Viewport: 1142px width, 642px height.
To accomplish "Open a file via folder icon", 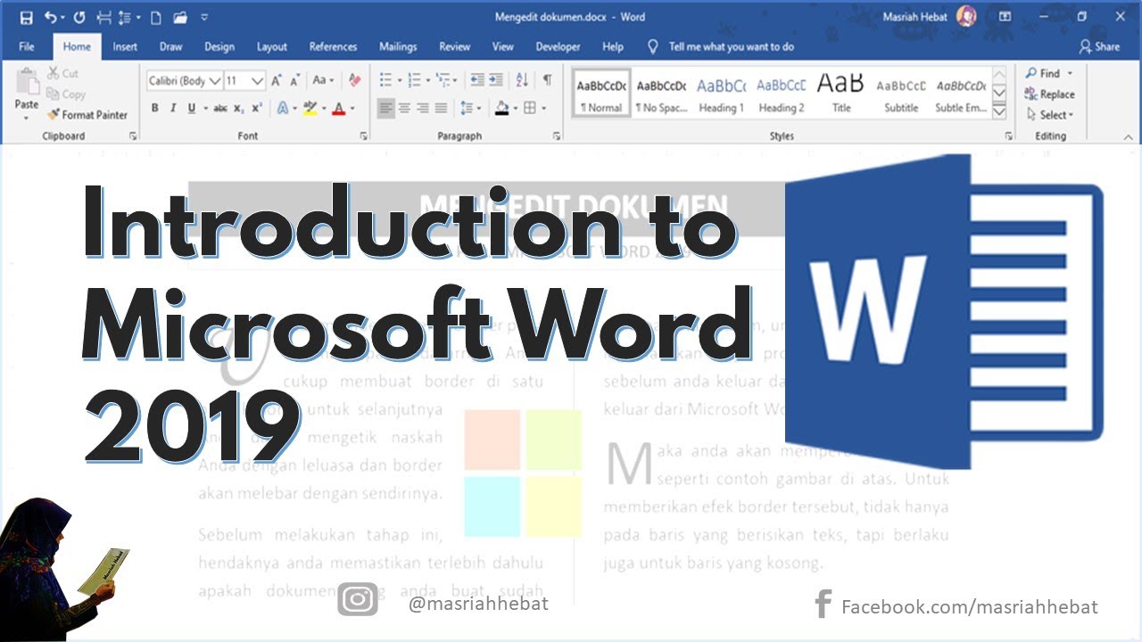I will tap(181, 17).
